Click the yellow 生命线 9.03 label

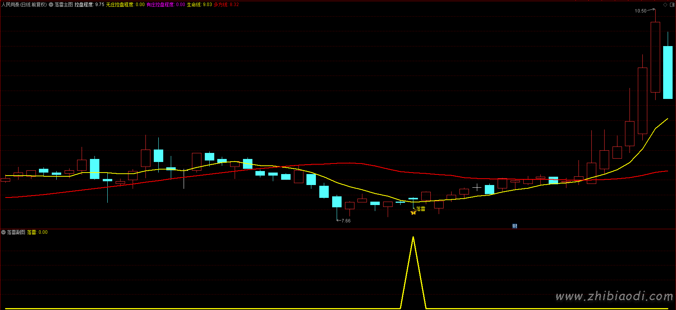click(199, 5)
